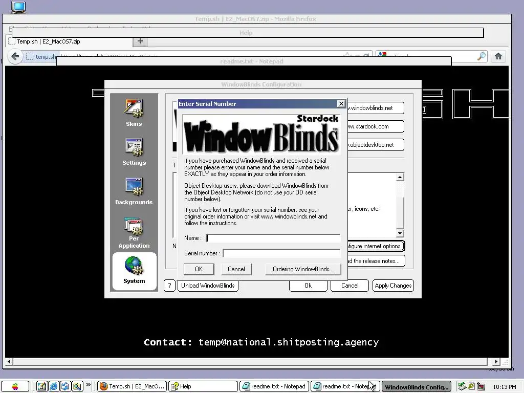This screenshot has height=393, width=524.
Task: Switch to first readme.txt Notepad taskbar button
Action: coord(274,386)
